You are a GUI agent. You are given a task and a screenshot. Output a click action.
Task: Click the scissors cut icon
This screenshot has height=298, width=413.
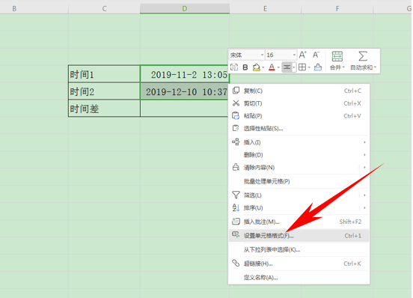click(236, 103)
